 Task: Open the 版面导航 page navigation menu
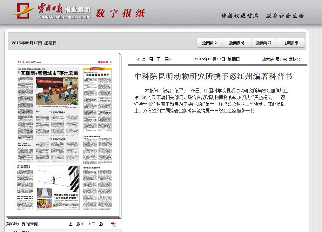(x=264, y=42)
